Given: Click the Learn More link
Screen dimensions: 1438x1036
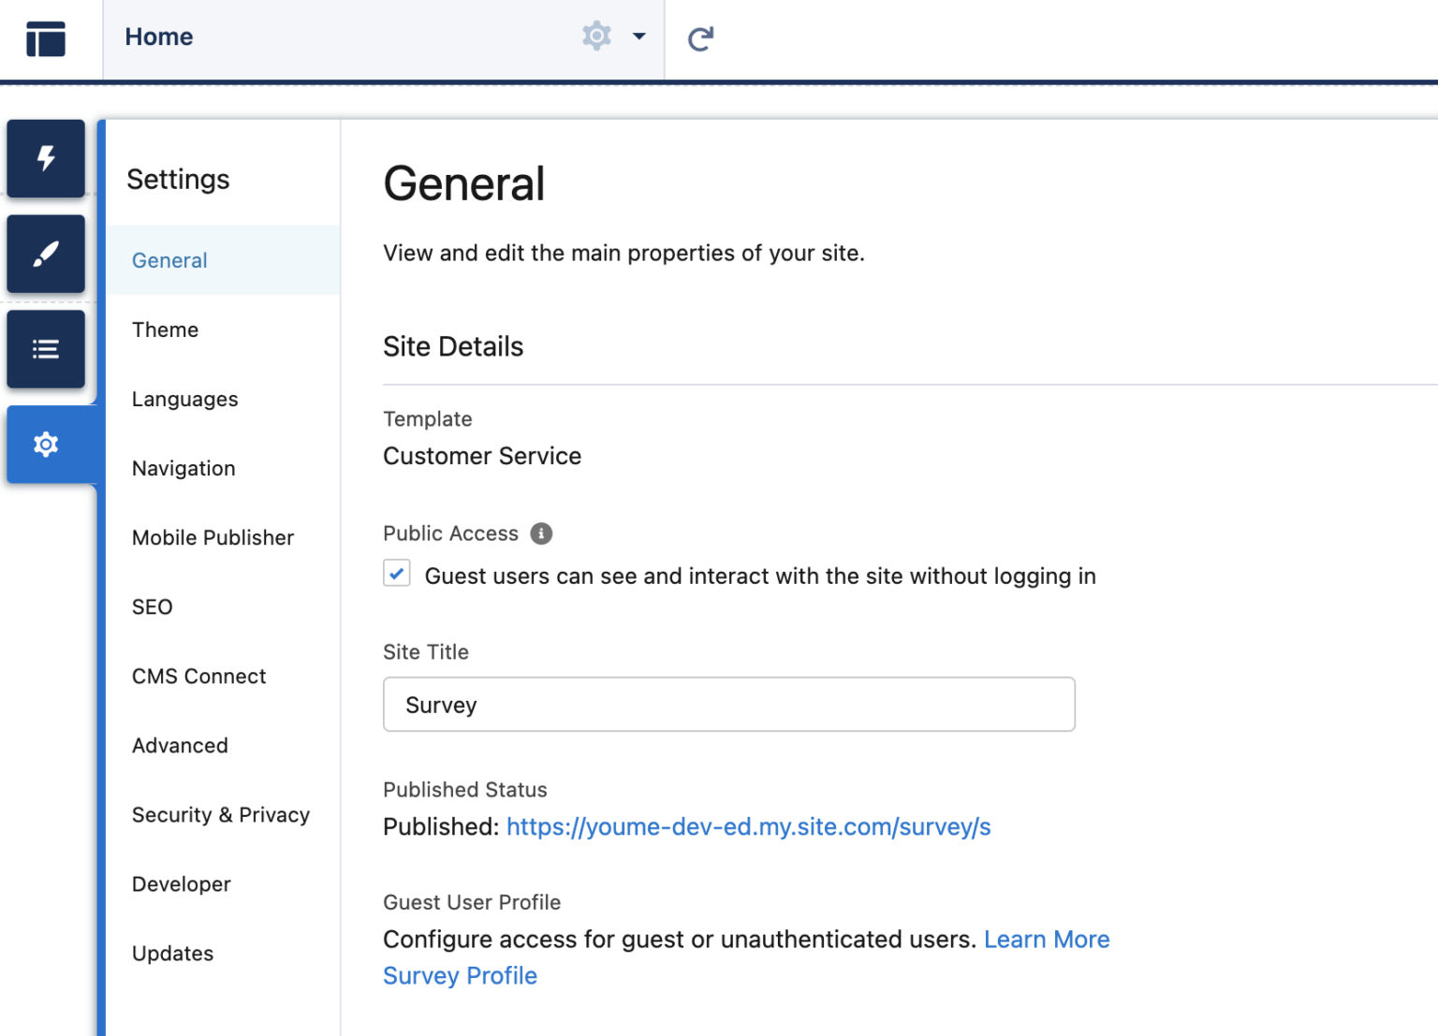Looking at the screenshot, I should (x=1047, y=939).
